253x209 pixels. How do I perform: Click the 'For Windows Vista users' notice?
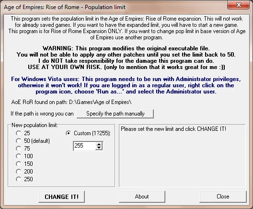click(126, 85)
